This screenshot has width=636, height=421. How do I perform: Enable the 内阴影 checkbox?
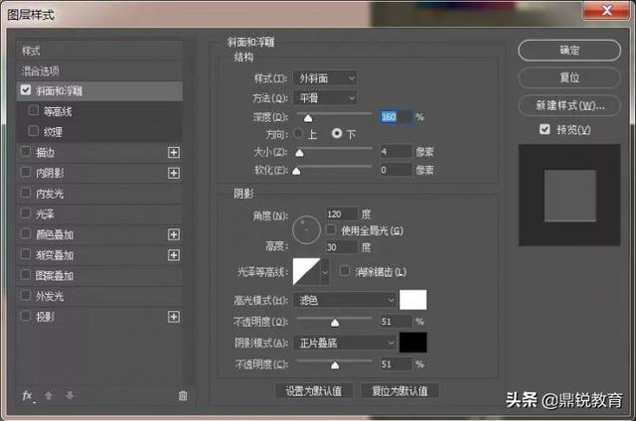[x=26, y=172]
